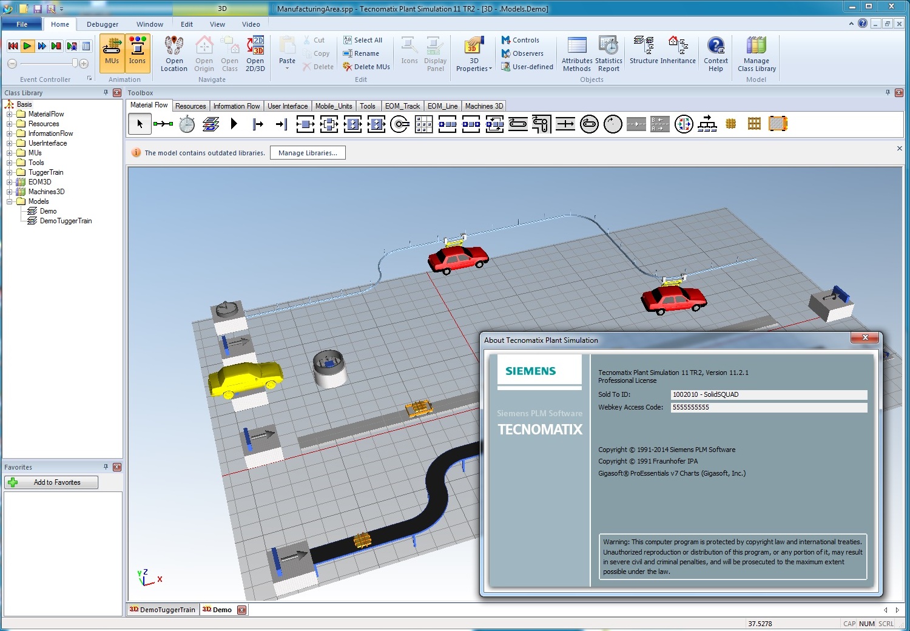Select the Connector tool from Material Flow toolbar
Screen dimensions: 910x631
[163, 124]
